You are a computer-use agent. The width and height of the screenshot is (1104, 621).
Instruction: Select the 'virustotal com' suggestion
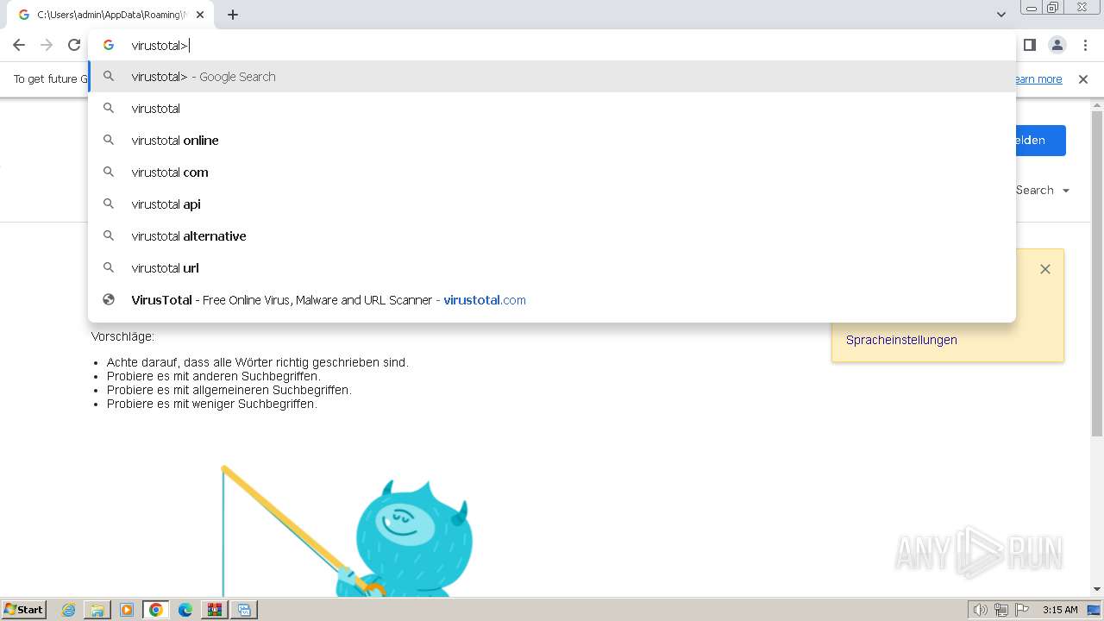click(552, 172)
